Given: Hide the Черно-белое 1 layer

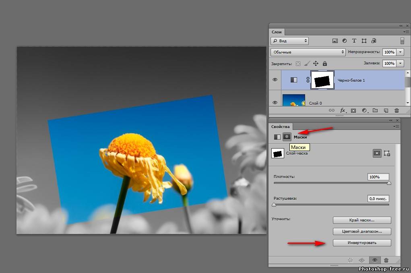Looking at the screenshot, I should pyautogui.click(x=275, y=80).
